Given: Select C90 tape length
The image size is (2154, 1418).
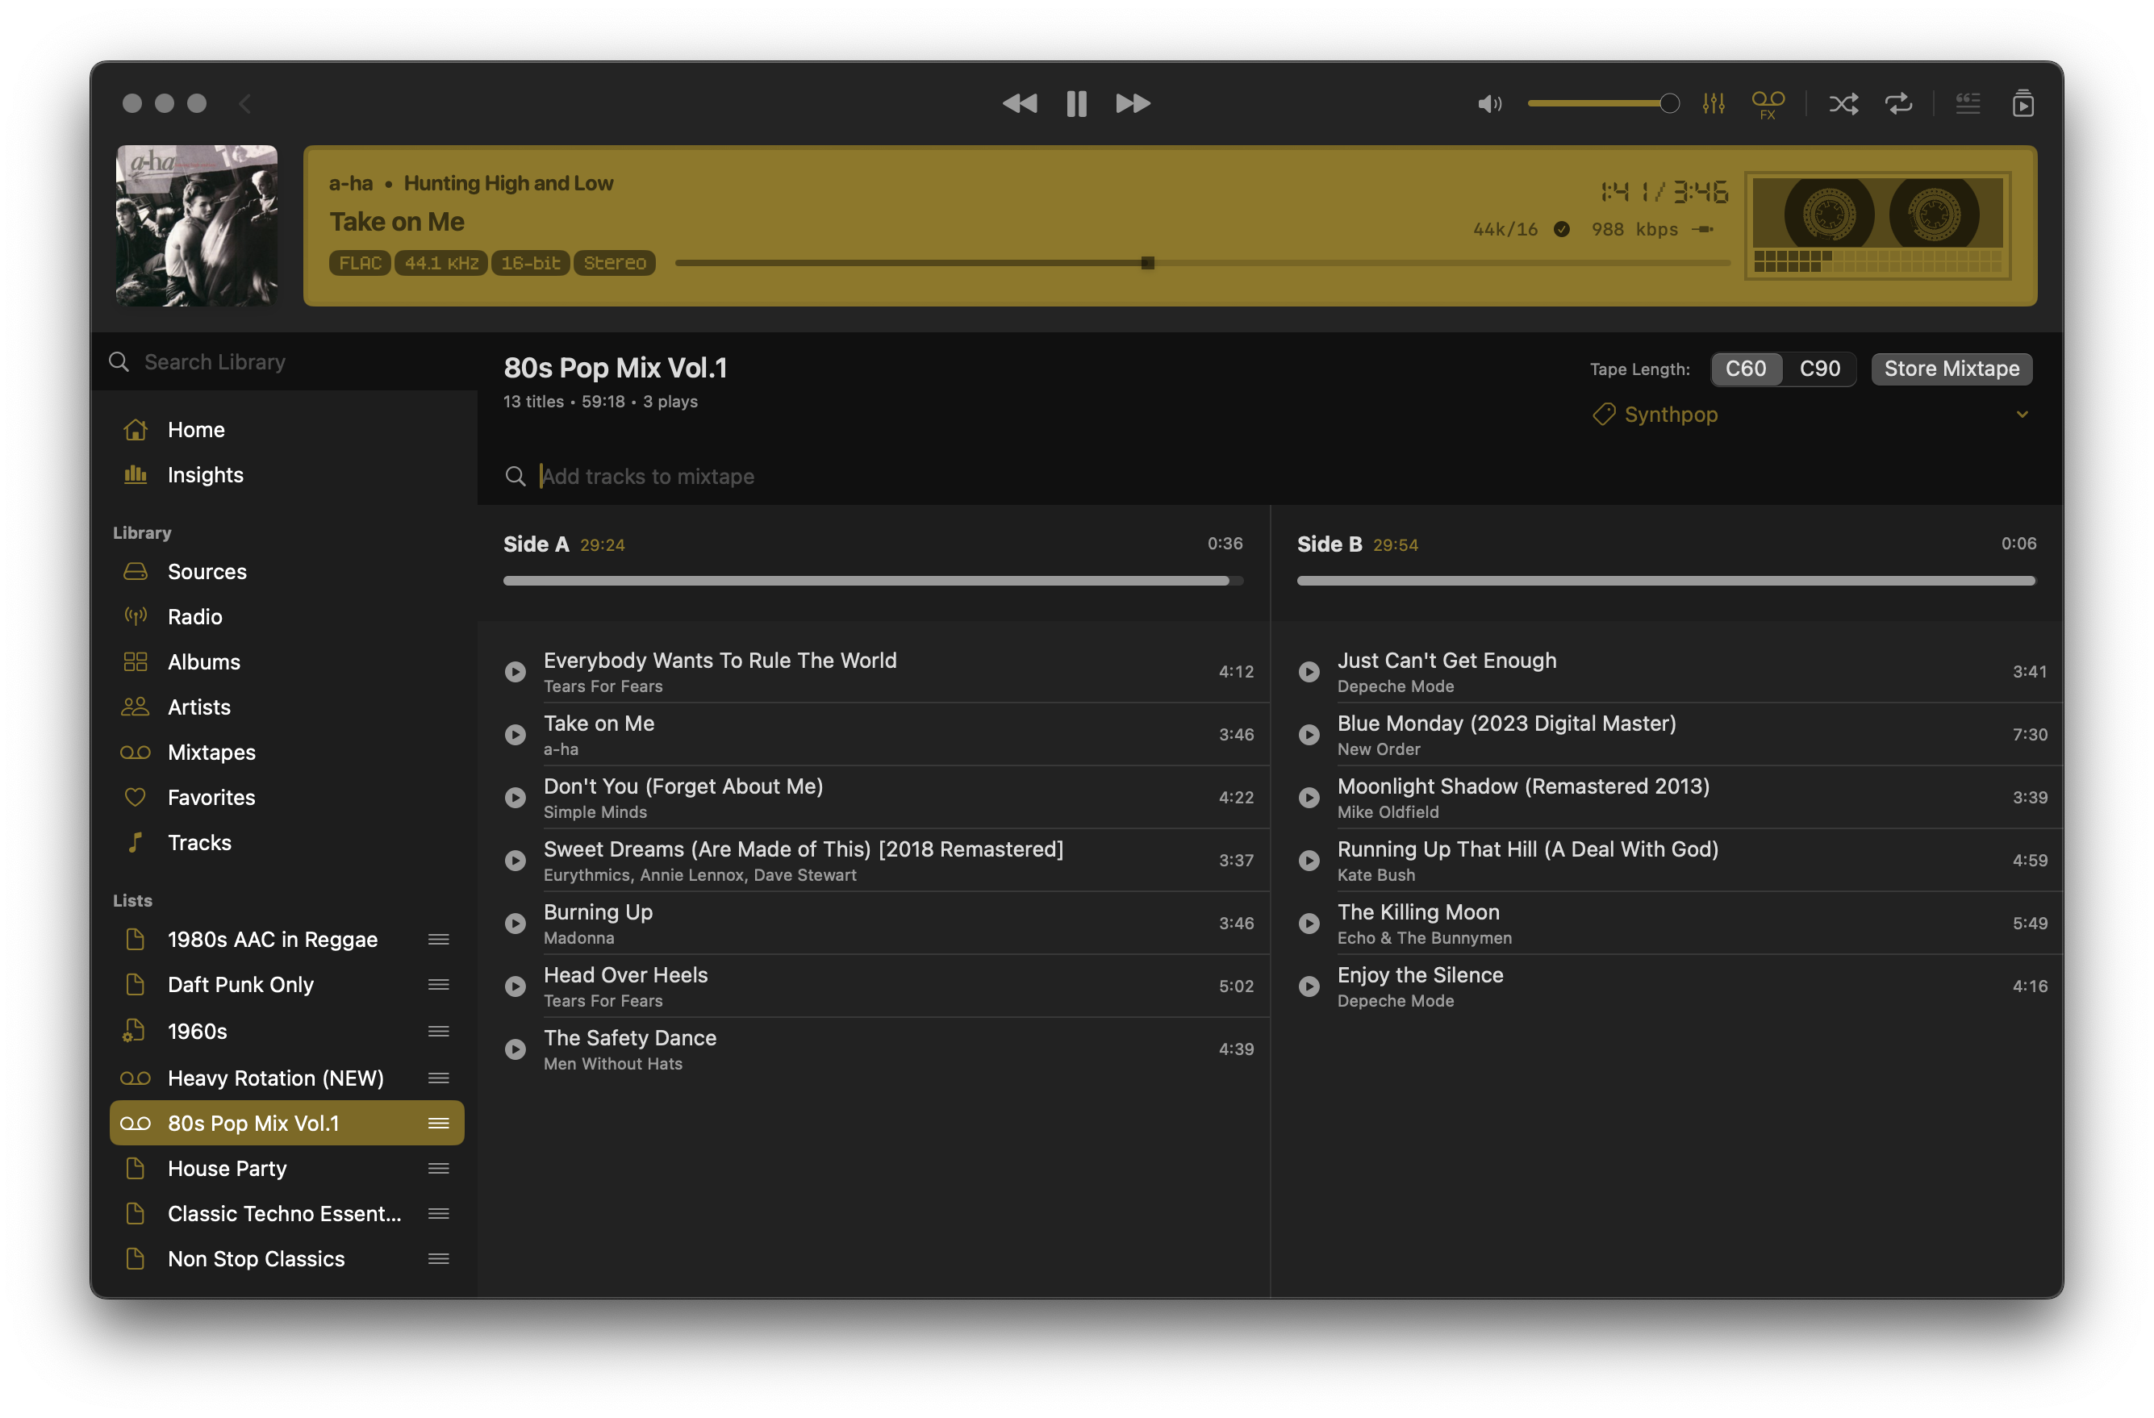Looking at the screenshot, I should coord(1819,369).
